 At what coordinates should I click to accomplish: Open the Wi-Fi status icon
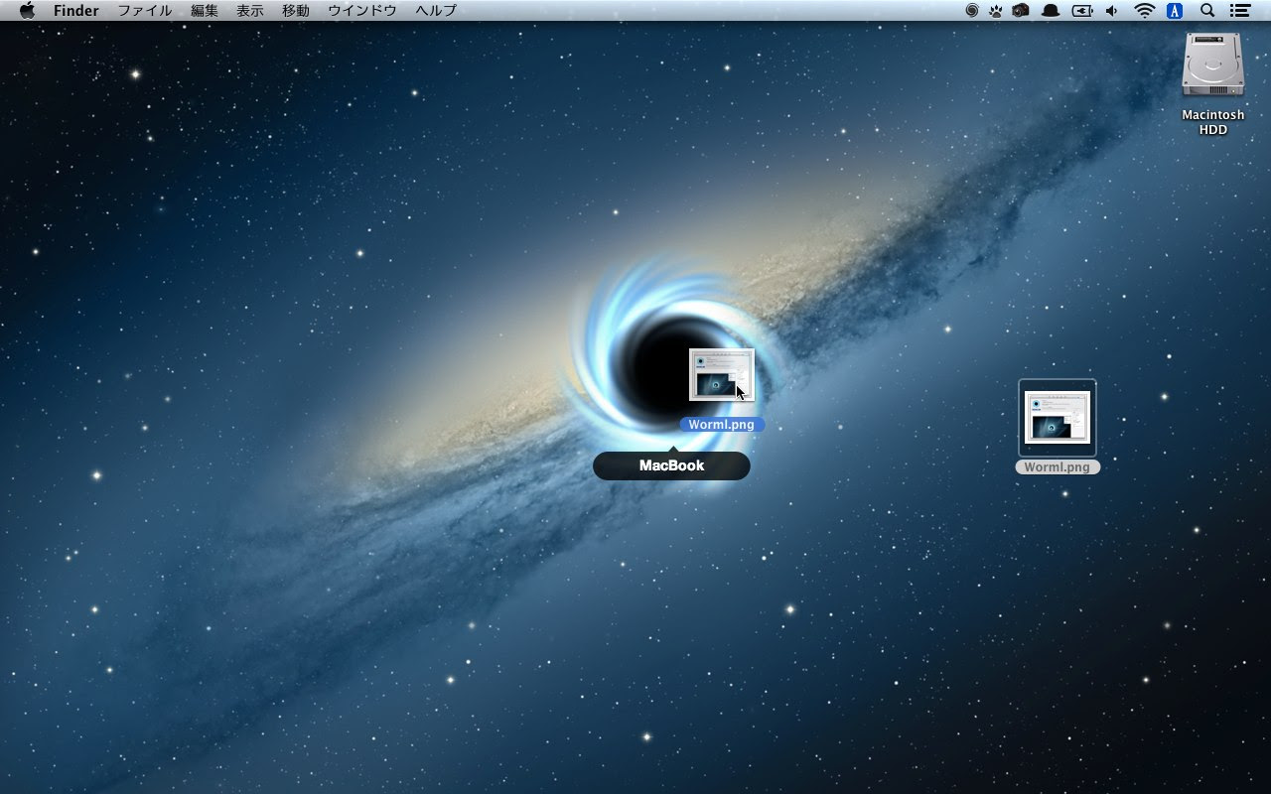click(1145, 10)
